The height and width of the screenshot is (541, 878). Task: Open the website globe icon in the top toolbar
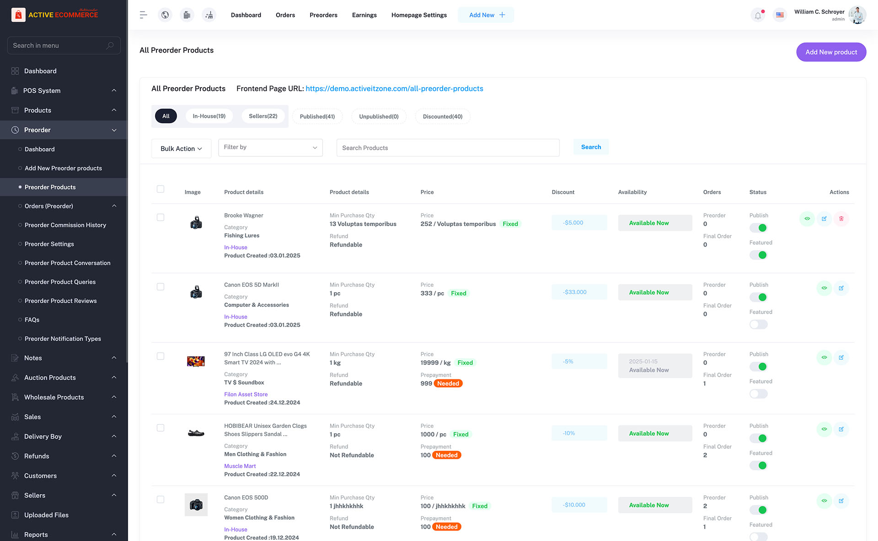(165, 15)
